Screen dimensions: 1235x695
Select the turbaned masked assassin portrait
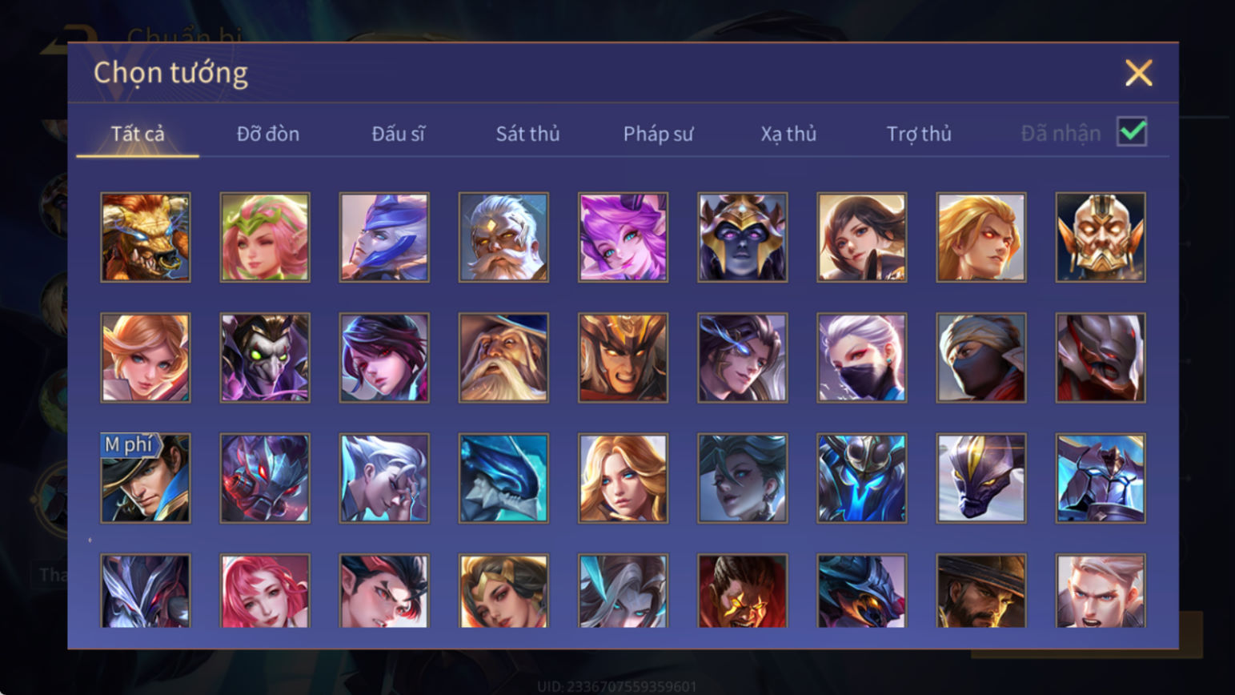(980, 357)
